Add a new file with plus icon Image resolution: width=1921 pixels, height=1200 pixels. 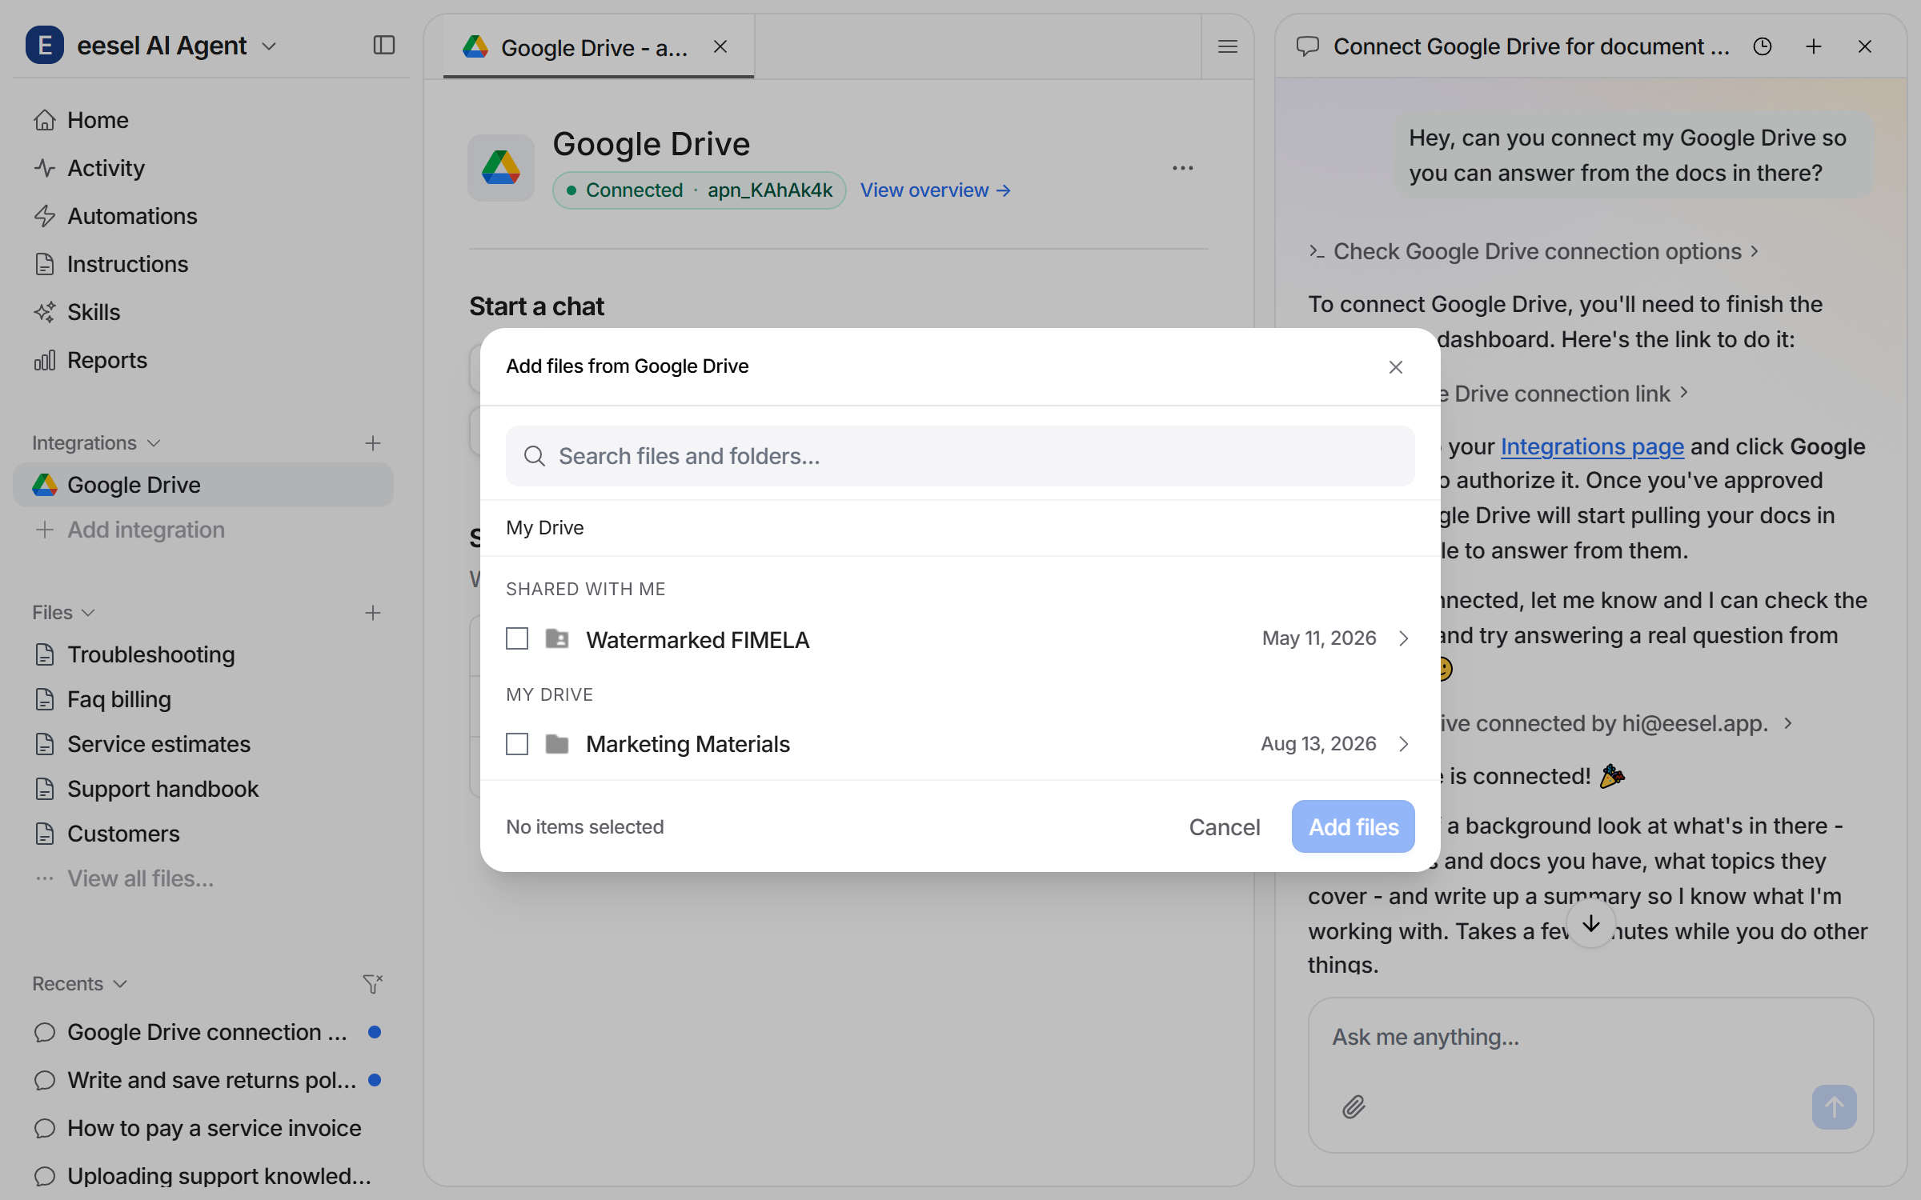(x=373, y=613)
